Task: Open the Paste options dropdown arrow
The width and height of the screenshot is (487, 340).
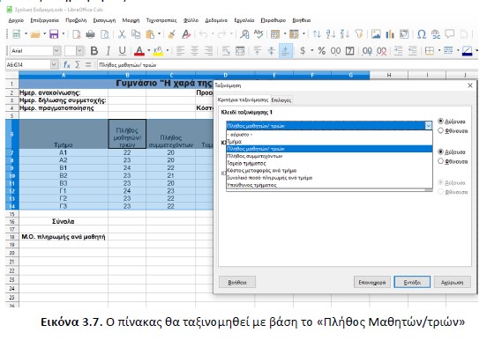Action: pyautogui.click(x=160, y=34)
